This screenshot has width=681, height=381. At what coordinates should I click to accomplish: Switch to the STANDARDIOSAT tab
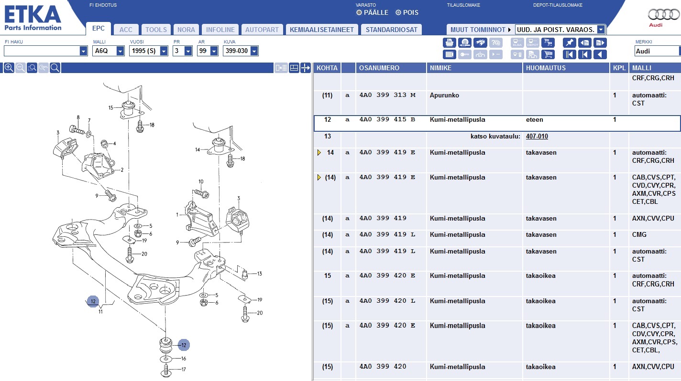pyautogui.click(x=391, y=30)
